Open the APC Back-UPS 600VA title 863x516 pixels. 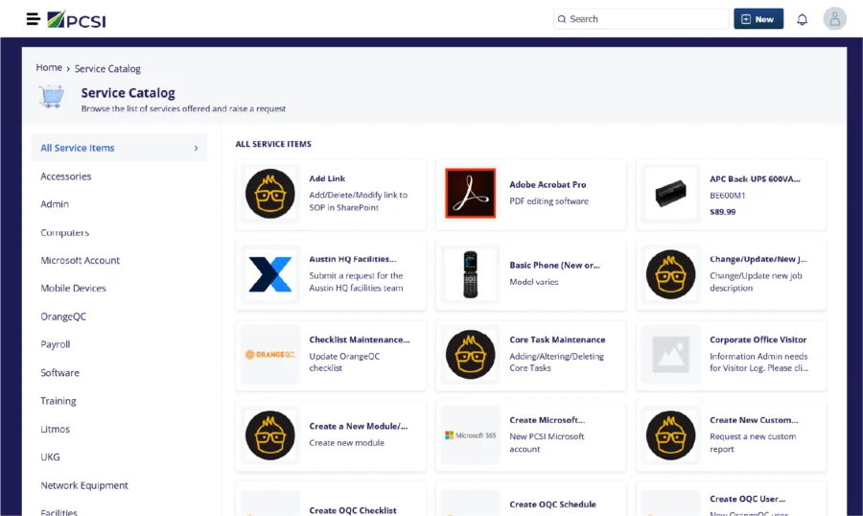tap(755, 179)
